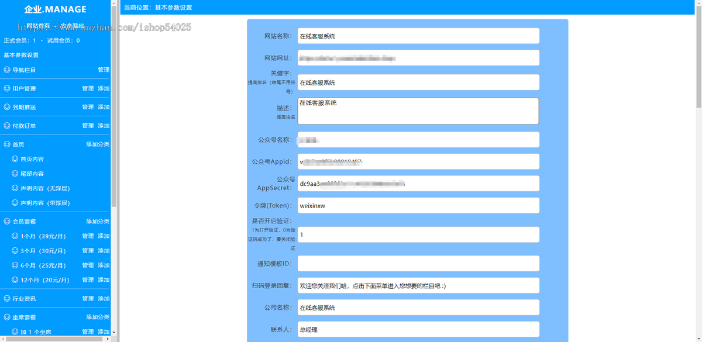This screenshot has height=342, width=702.
Task: Click the smiley icon beside 3个月（30元/月）
Action: tap(15, 251)
